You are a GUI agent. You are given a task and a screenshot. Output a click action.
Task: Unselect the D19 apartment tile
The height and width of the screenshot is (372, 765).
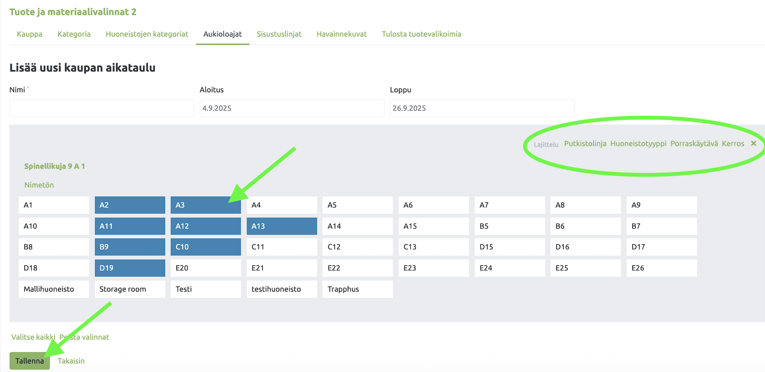pos(130,268)
